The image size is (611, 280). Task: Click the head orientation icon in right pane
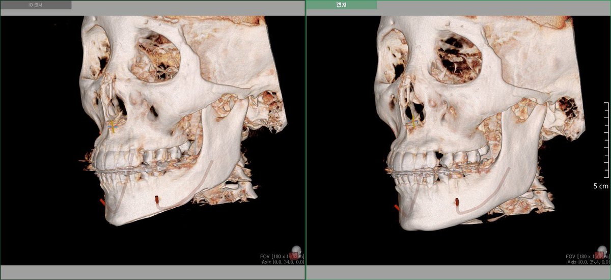[601, 252]
